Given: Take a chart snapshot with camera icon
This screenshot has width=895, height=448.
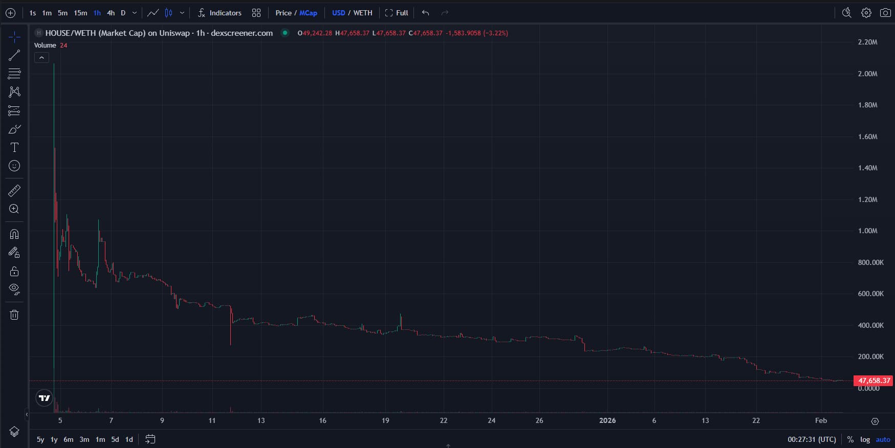Looking at the screenshot, I should pos(885,13).
